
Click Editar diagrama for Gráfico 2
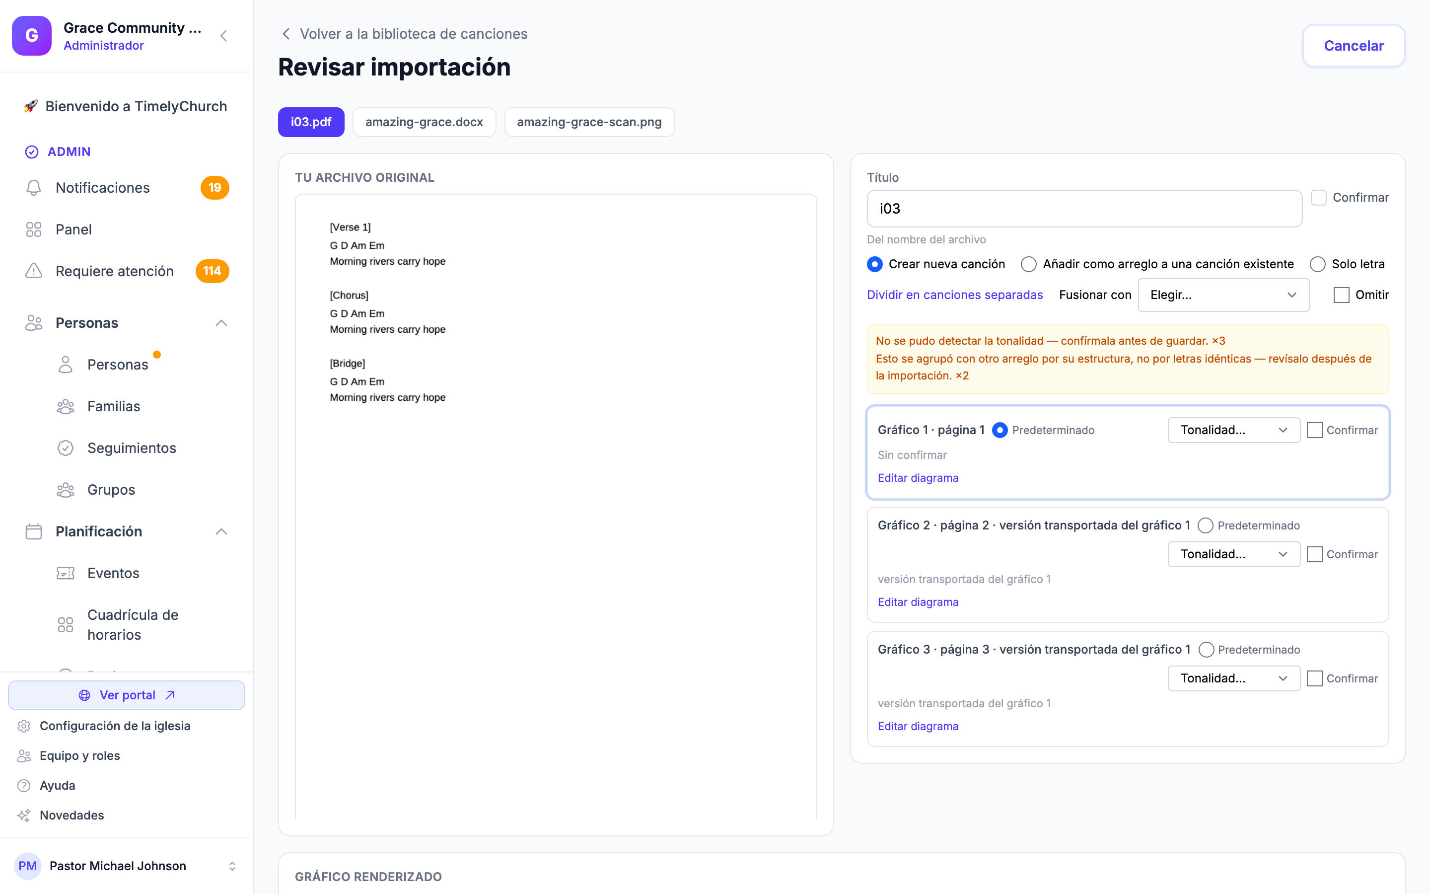pyautogui.click(x=918, y=602)
